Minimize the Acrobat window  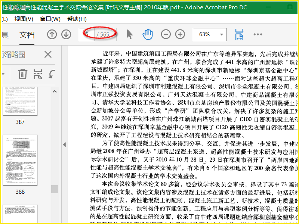coord(268,7)
